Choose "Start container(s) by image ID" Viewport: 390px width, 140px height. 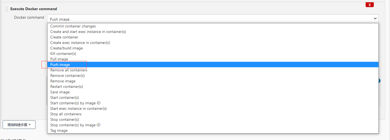pyautogui.click(x=75, y=103)
